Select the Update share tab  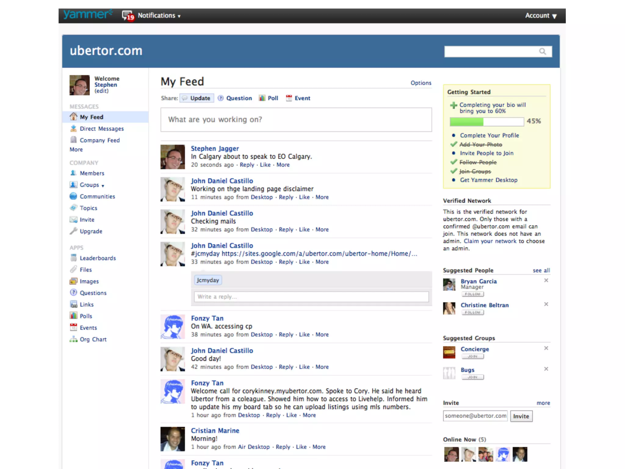[x=200, y=98]
